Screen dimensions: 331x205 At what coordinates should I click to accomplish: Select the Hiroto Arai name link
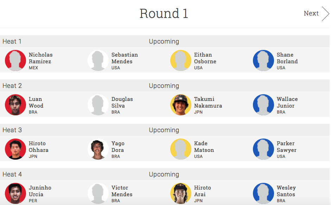203,191
